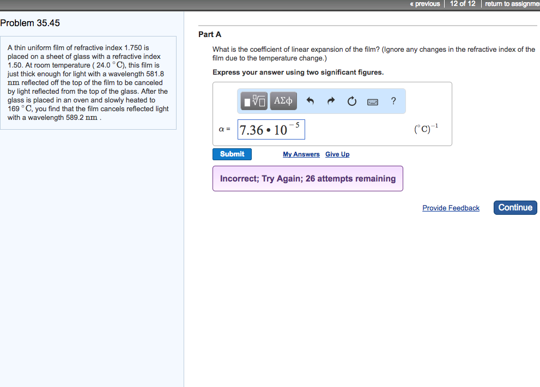This screenshot has width=540, height=387.
Task: Click the Problem 35.45 heading
Action: point(31,23)
